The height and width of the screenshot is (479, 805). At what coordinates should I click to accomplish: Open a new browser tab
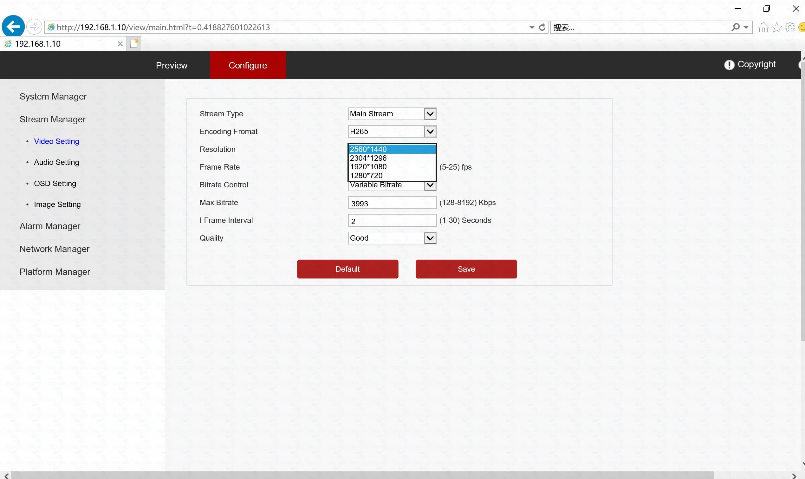(x=134, y=43)
